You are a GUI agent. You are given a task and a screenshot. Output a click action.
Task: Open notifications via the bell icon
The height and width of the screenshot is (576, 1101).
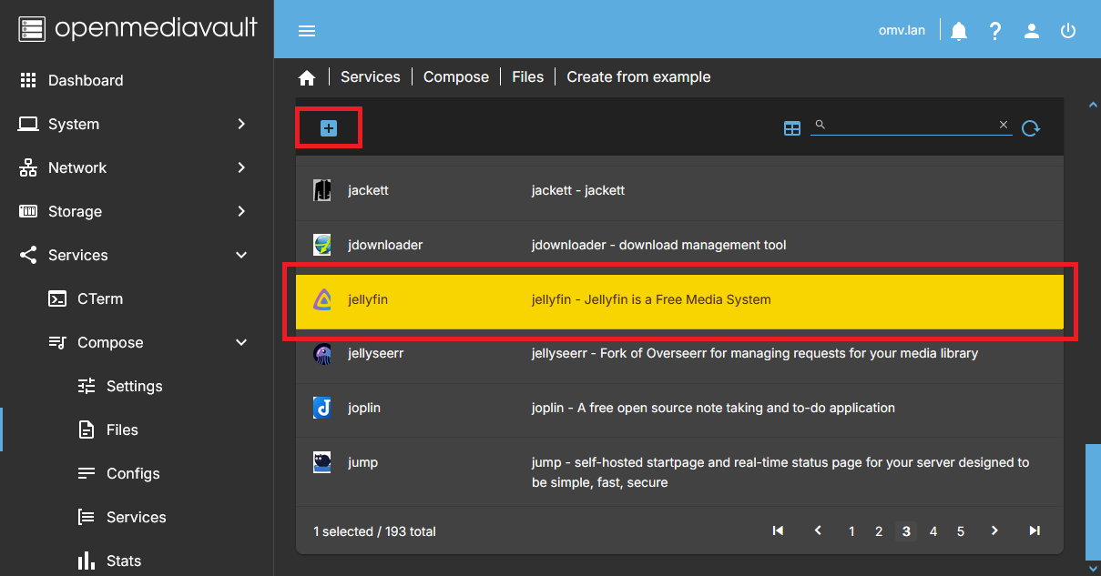coord(958,30)
